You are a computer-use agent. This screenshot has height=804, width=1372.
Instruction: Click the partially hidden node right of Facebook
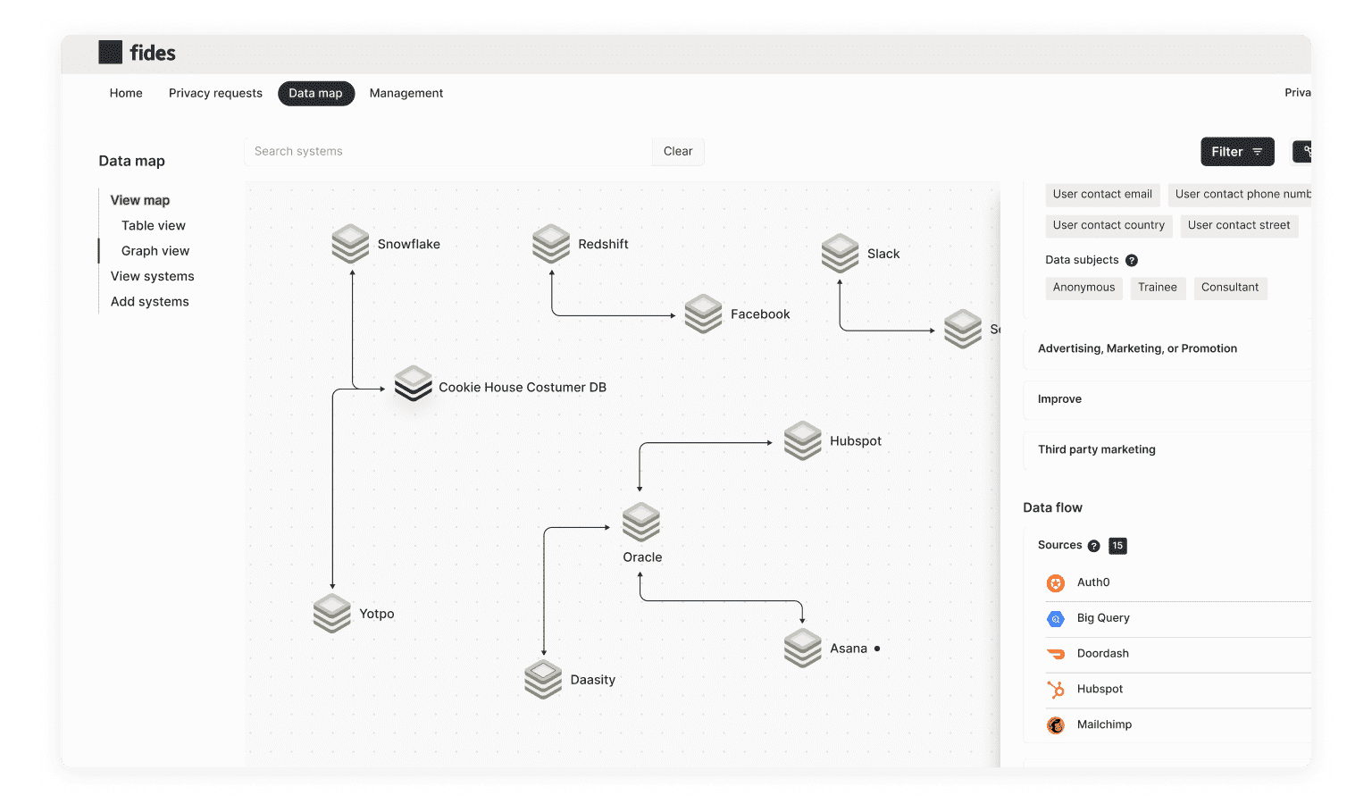[963, 329]
